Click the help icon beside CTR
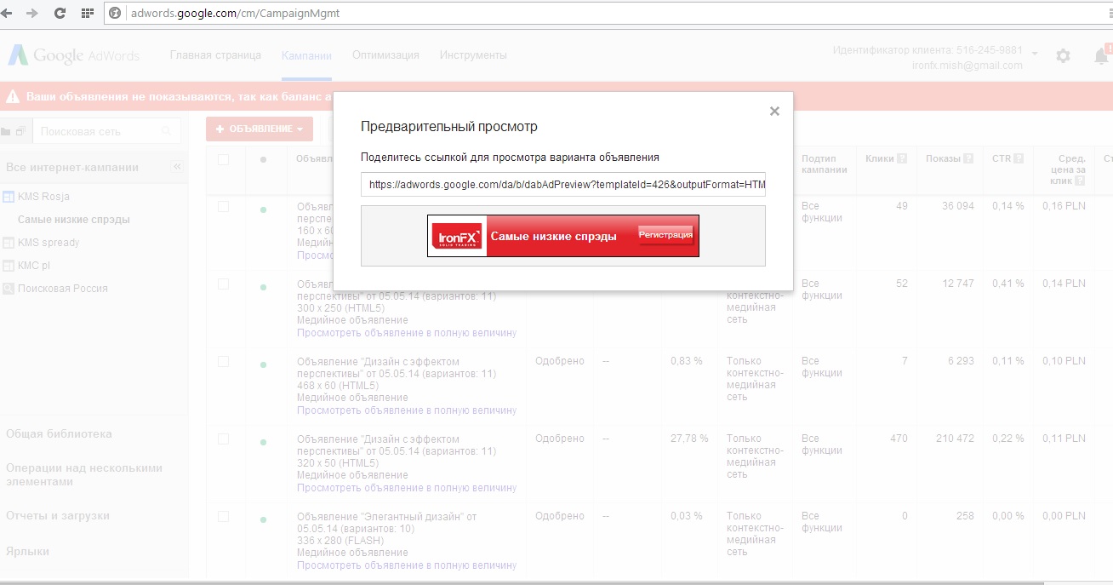 pos(1018,158)
